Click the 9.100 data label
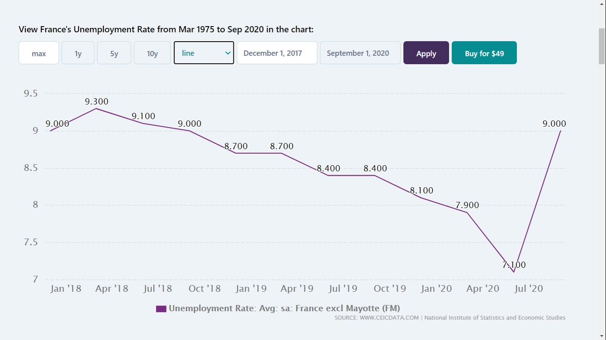Image resolution: width=606 pixels, height=340 pixels. click(x=143, y=116)
